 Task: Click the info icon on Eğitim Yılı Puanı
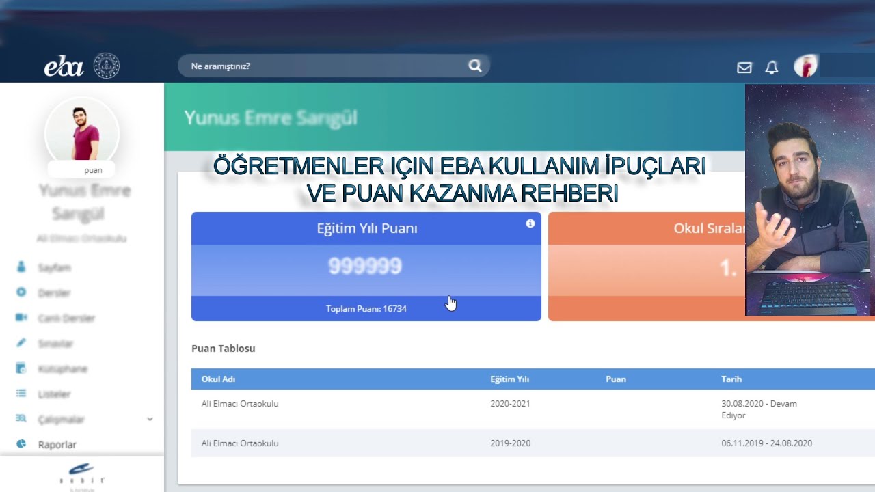point(530,223)
